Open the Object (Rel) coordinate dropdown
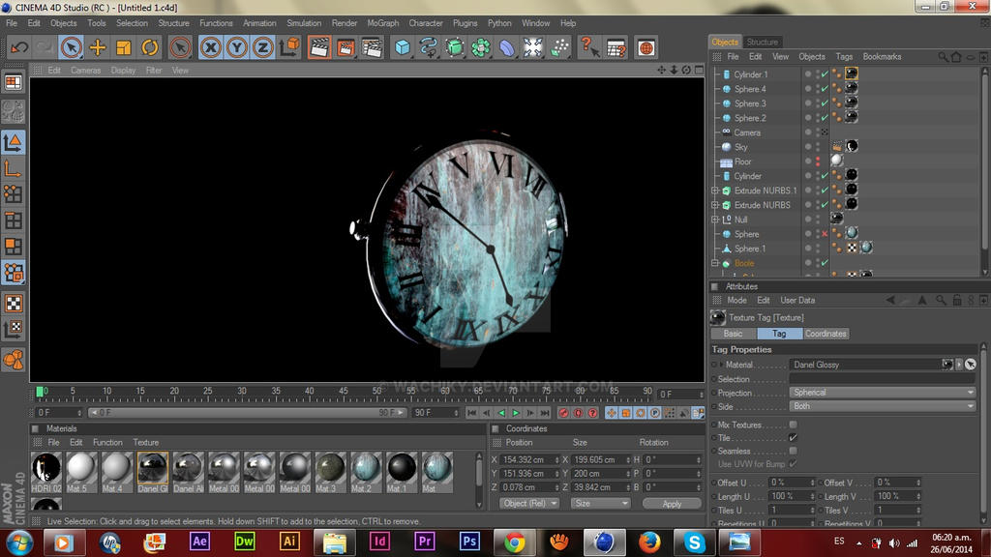Viewport: 991px width, 557px height. (x=529, y=503)
